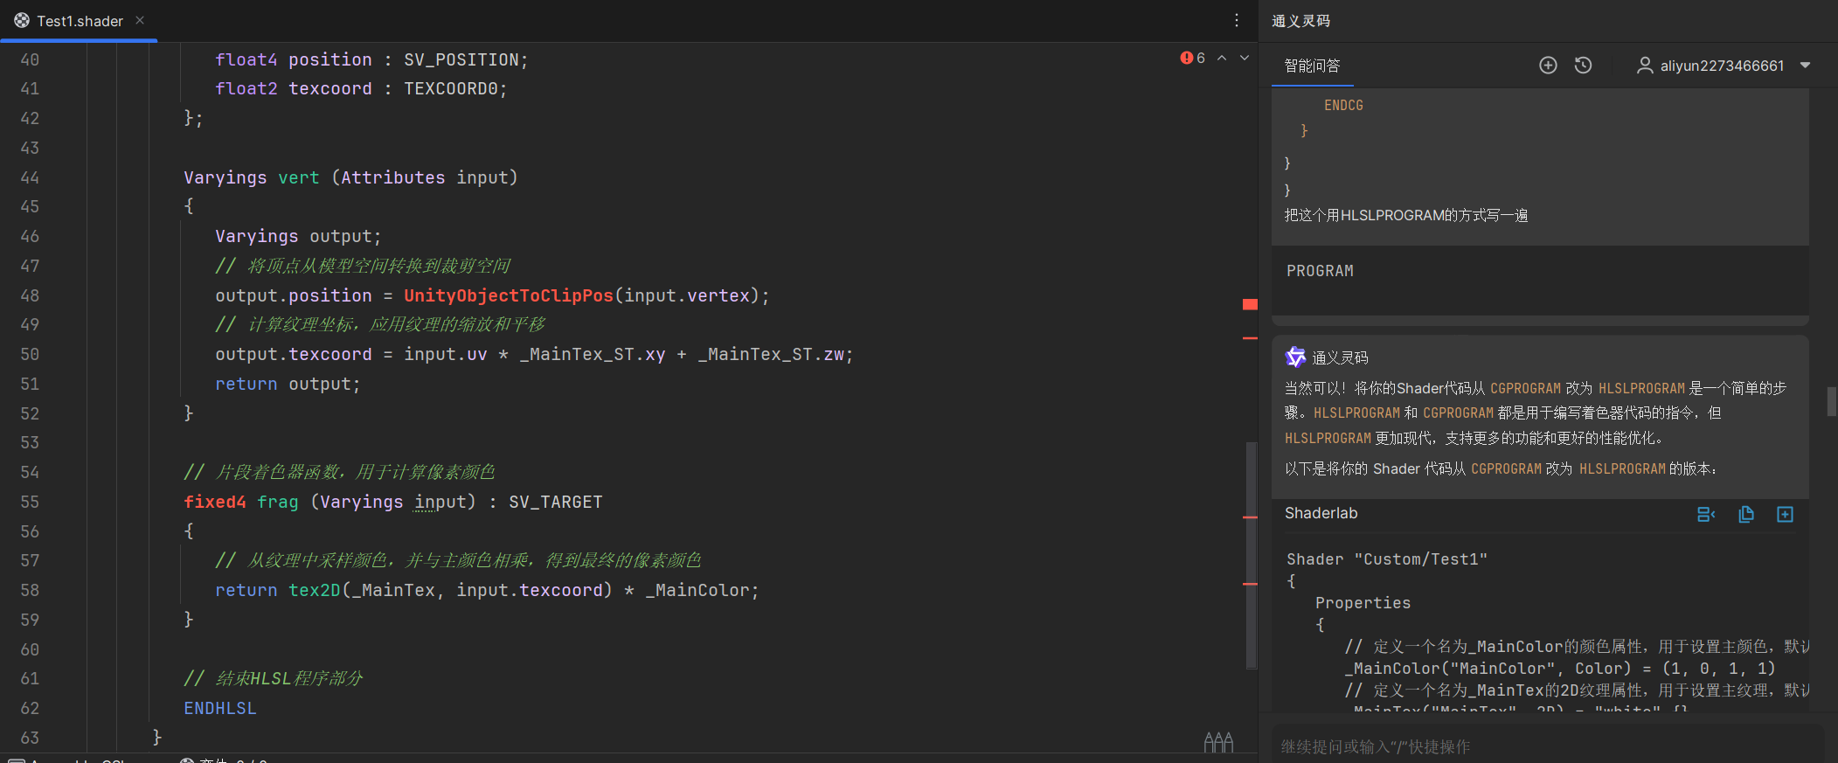Viewport: 1838px width, 763px height.
Task: Jump to previous highlighted error
Action: pos(1222,58)
